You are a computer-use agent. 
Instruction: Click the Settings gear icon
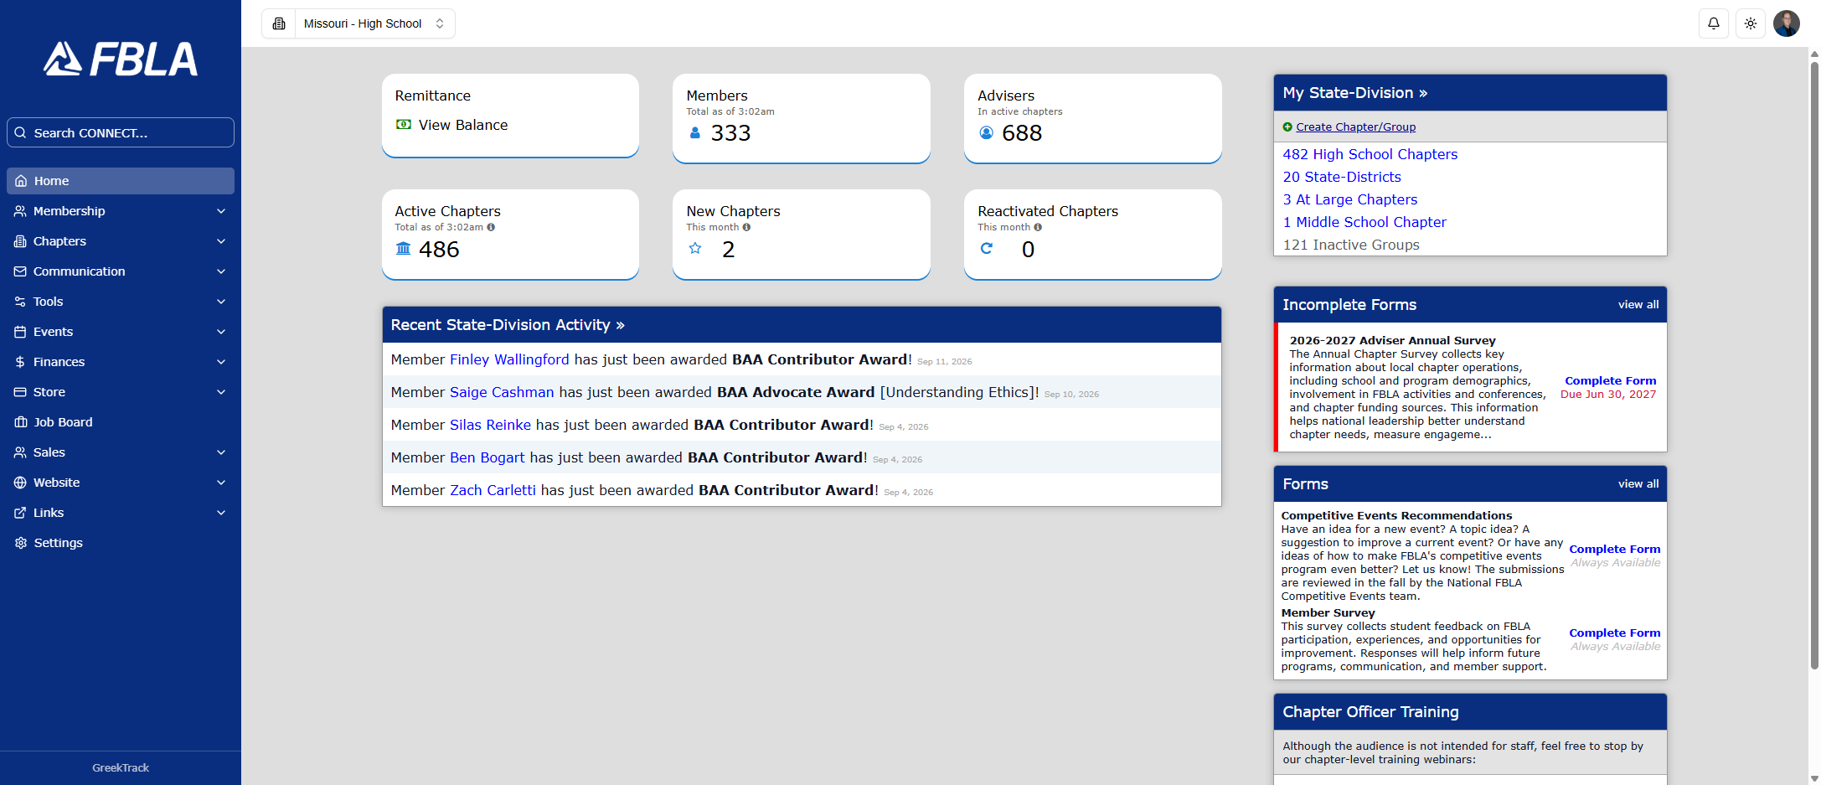(21, 543)
